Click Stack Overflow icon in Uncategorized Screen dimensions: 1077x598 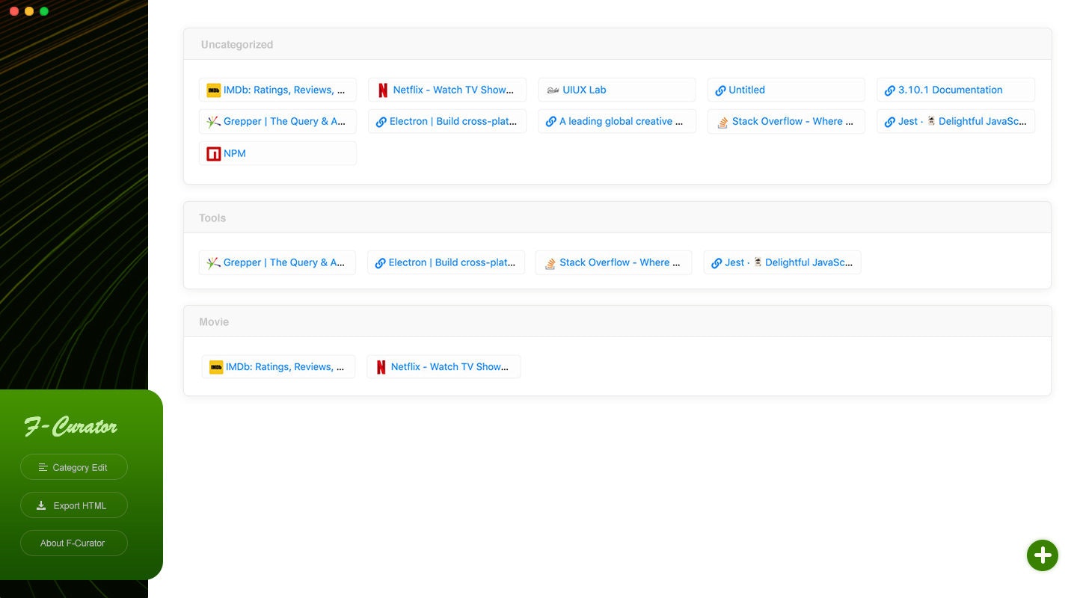pos(722,122)
